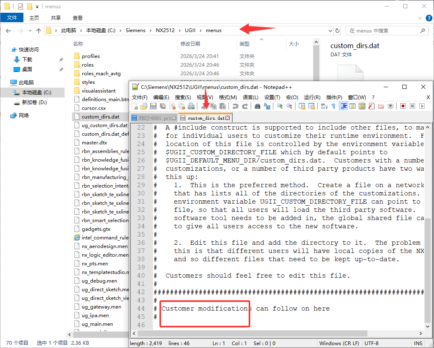This screenshot has width=434, height=348.
Task: Toggle the indent guide toolbar button
Action: 343,106
